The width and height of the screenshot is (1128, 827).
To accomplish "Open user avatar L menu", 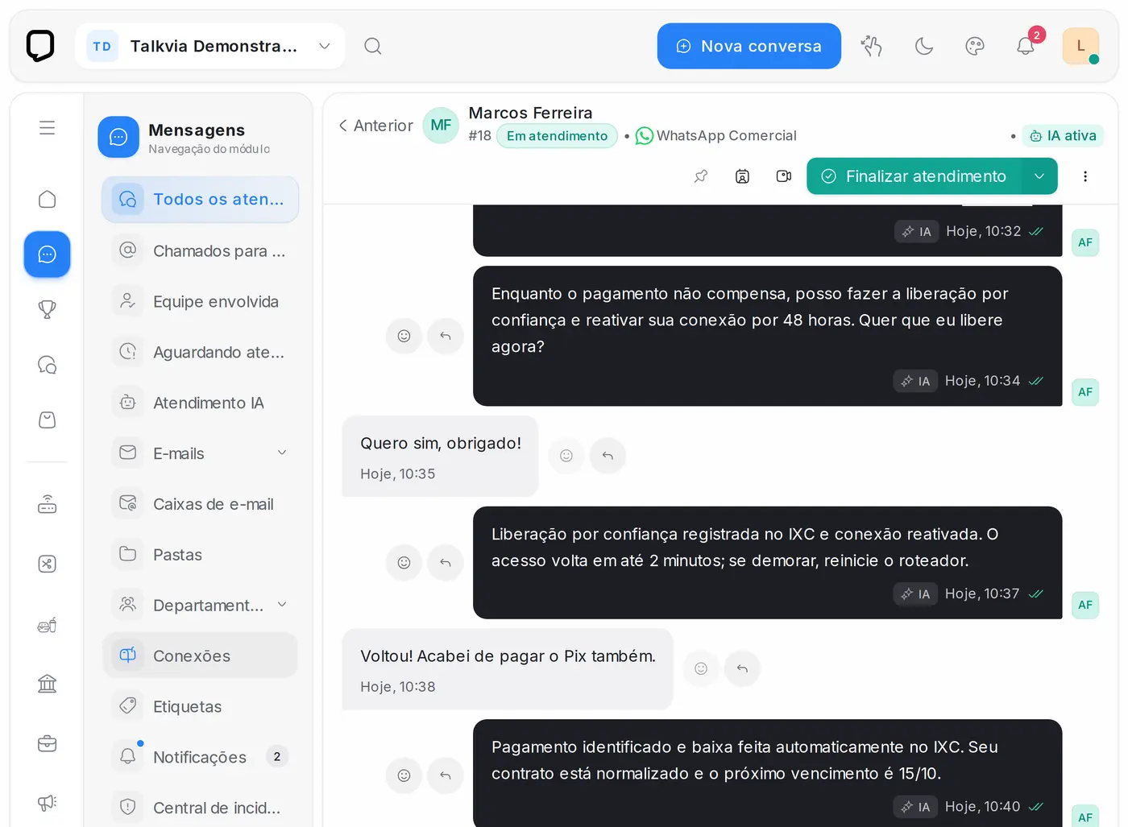I will click(x=1080, y=46).
